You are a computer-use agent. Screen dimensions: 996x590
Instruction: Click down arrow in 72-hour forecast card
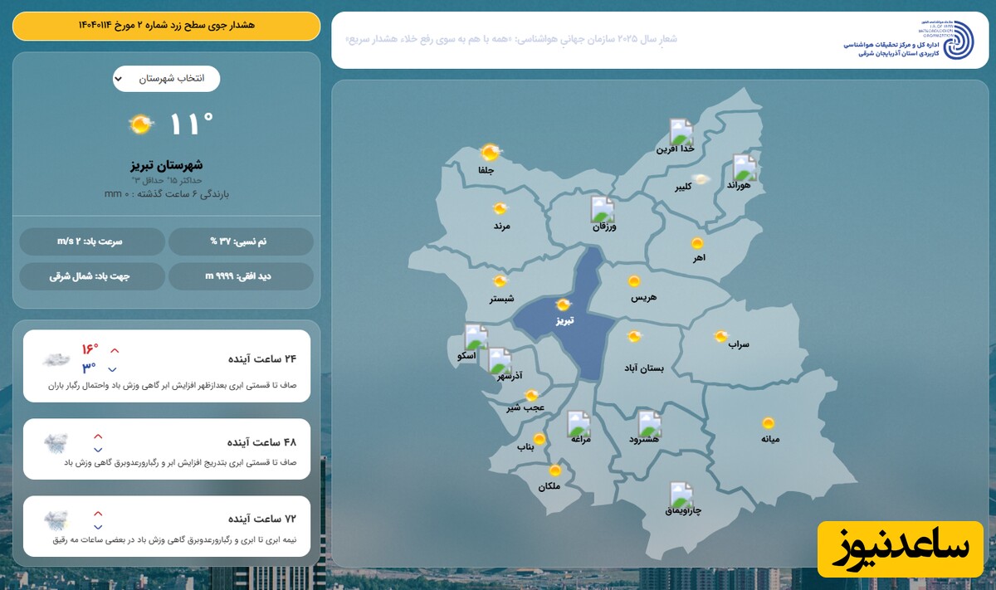pos(98,527)
